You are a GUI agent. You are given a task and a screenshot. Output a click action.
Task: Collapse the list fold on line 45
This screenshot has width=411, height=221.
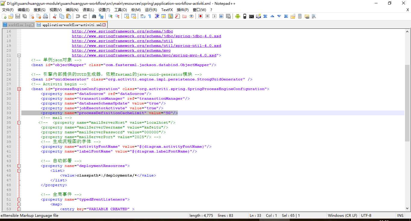[x=19, y=171]
